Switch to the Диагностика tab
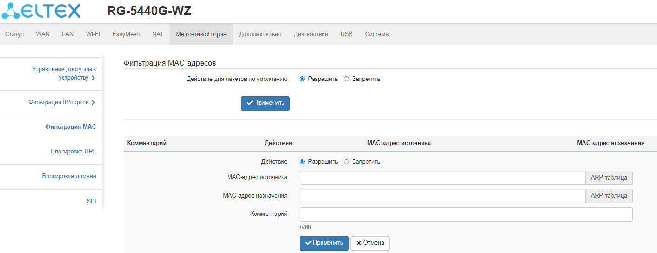 (x=310, y=34)
